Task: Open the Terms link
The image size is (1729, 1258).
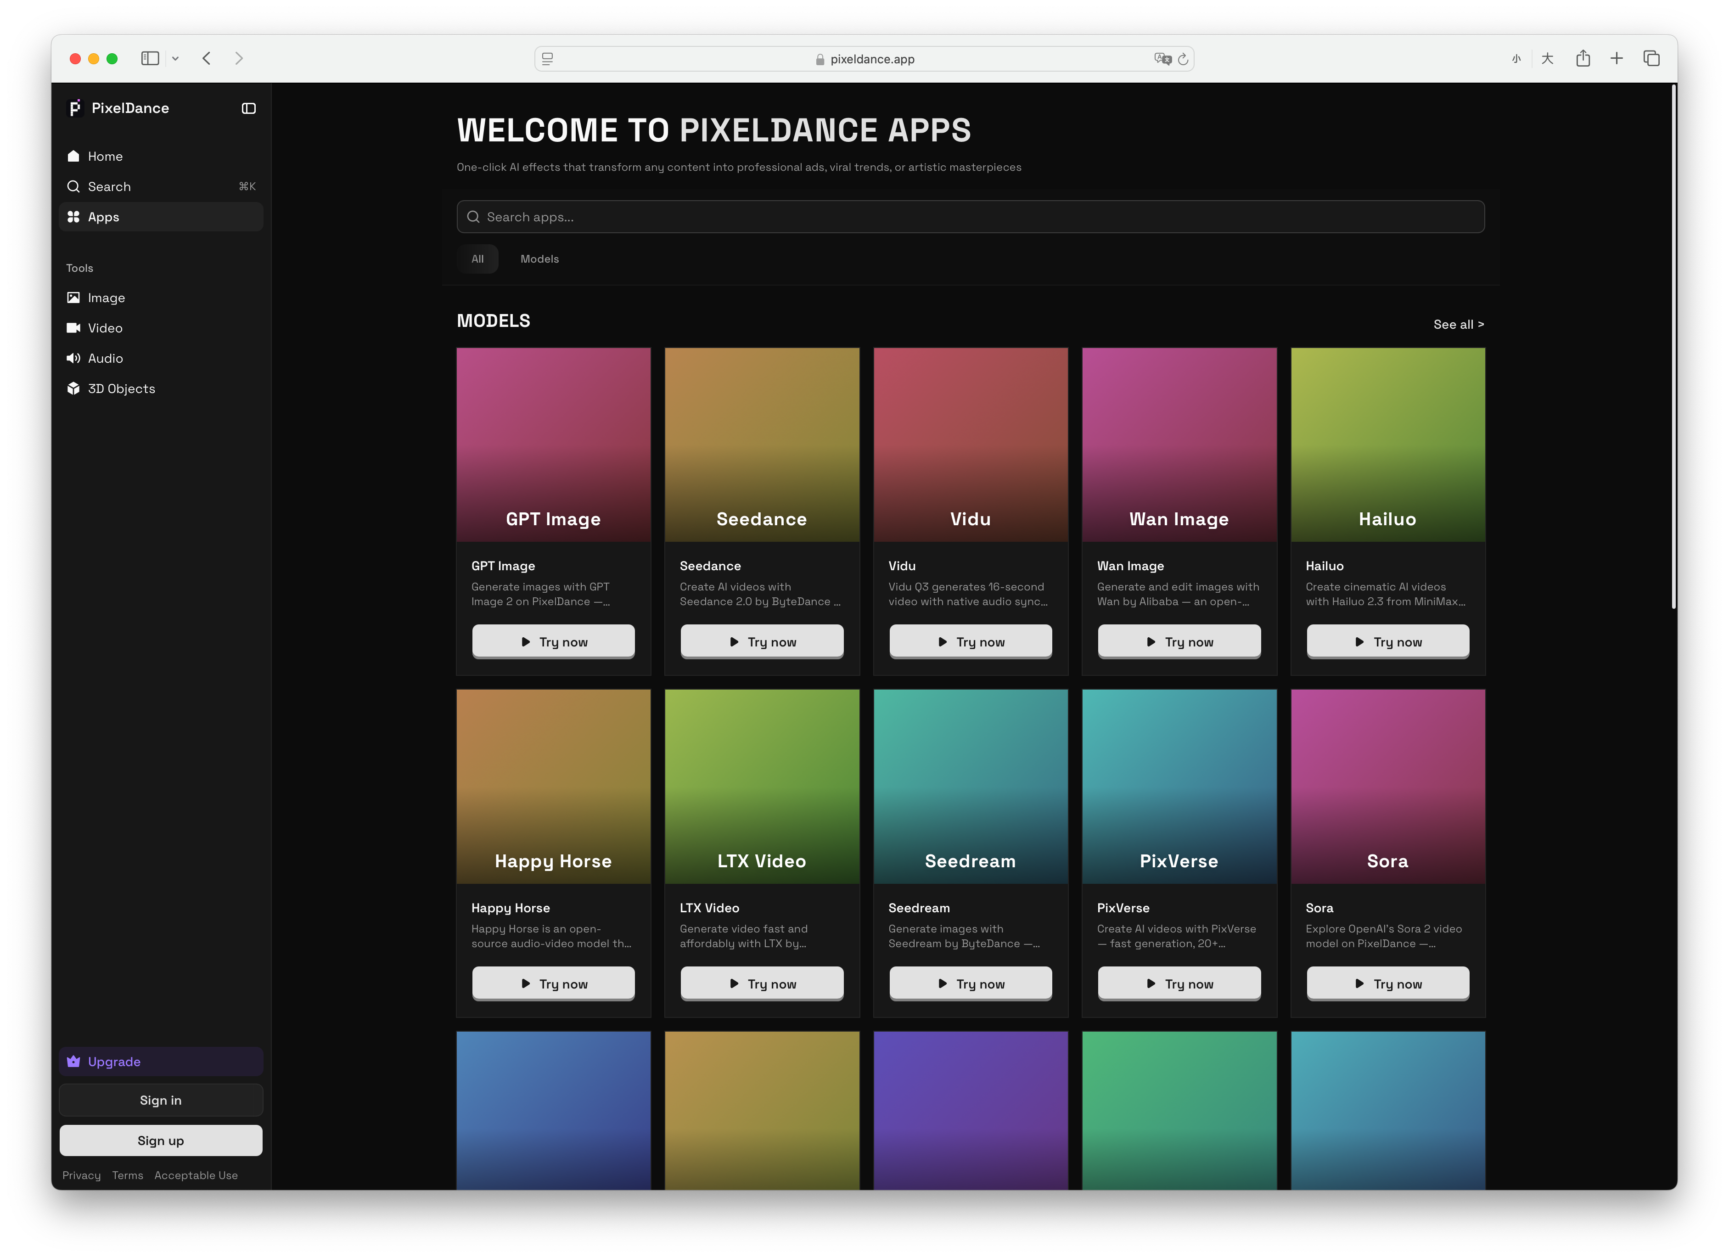Action: click(x=127, y=1176)
